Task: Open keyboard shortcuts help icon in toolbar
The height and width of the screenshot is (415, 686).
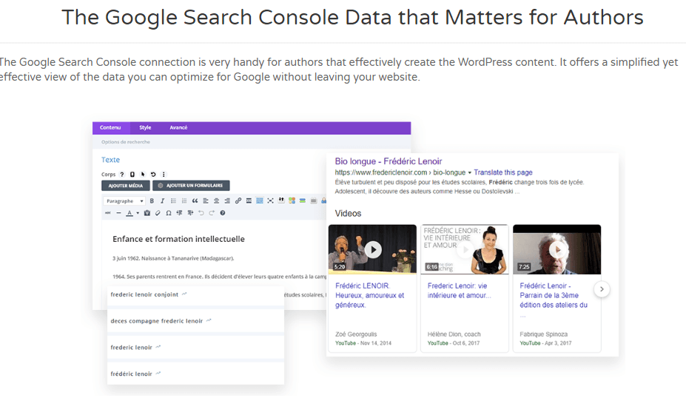Action: coord(222,213)
